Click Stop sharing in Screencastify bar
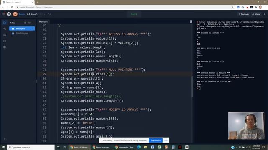The image size is (268, 150). (x=156, y=140)
